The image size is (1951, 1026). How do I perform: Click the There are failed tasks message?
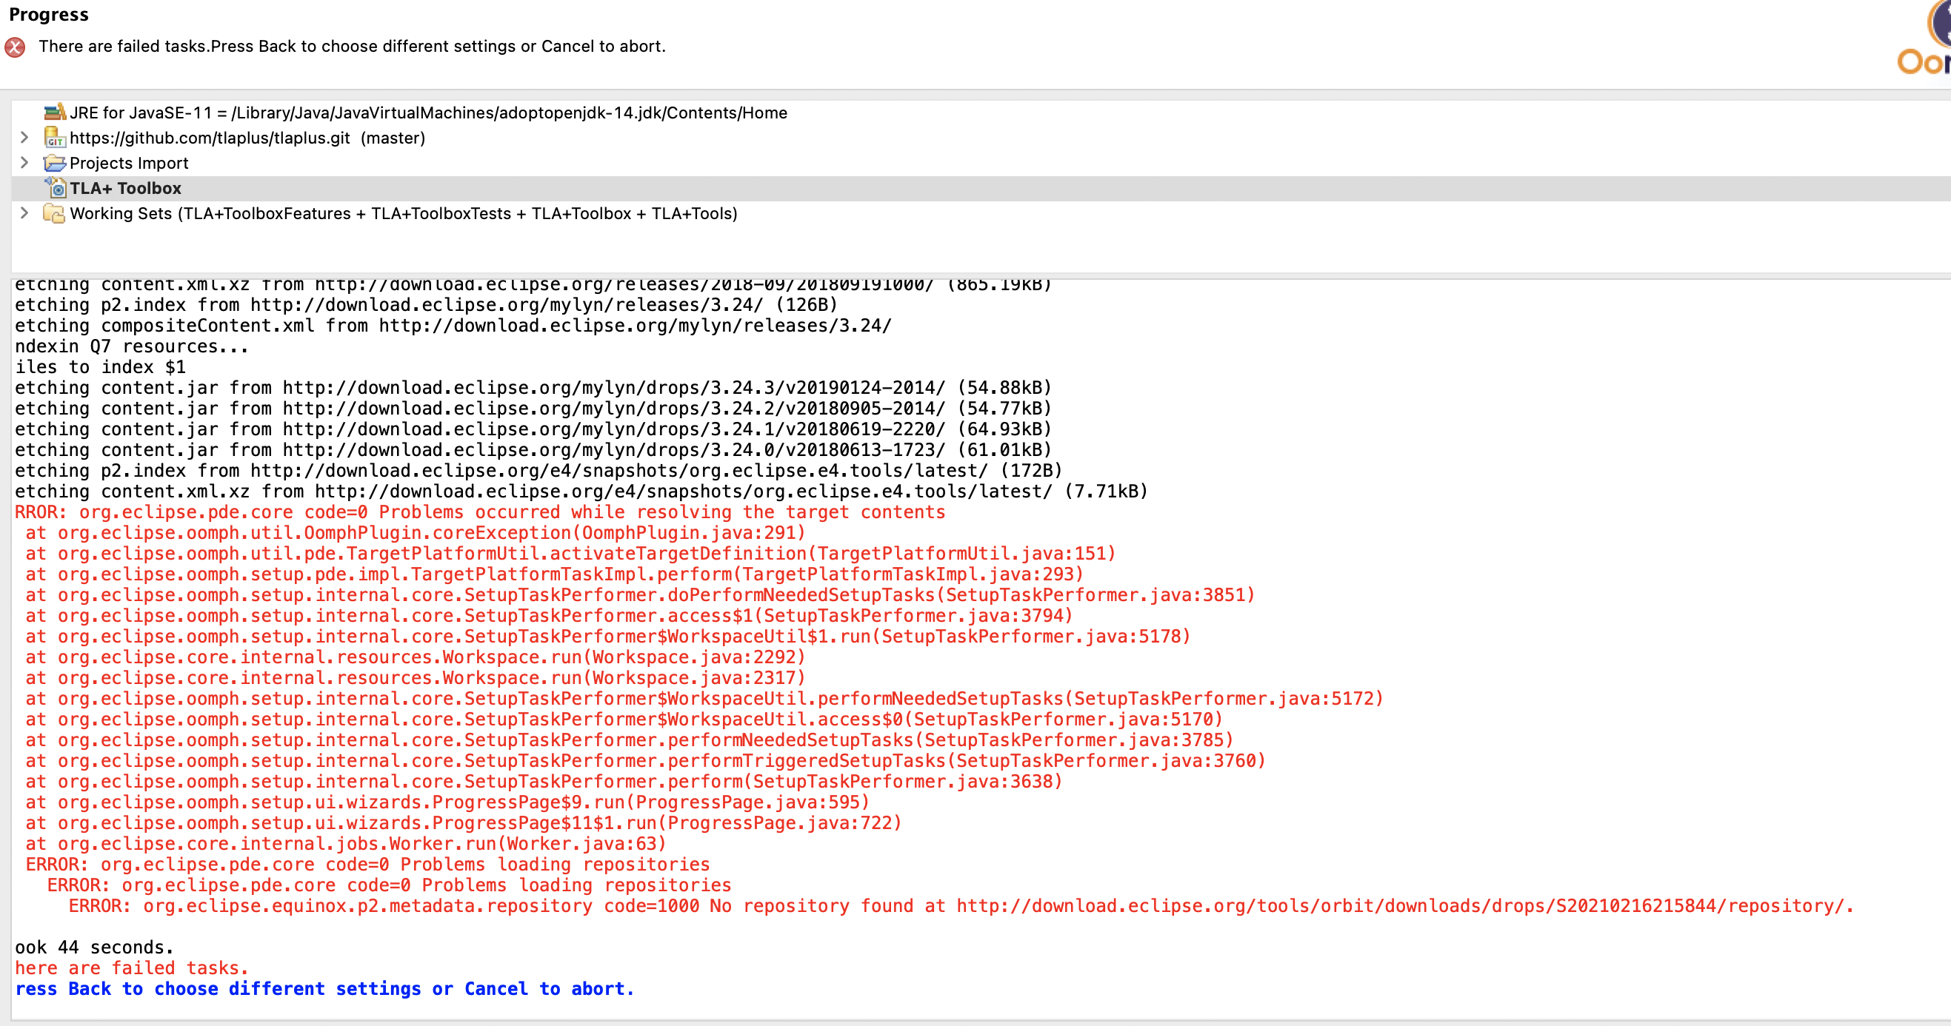pyautogui.click(x=353, y=46)
